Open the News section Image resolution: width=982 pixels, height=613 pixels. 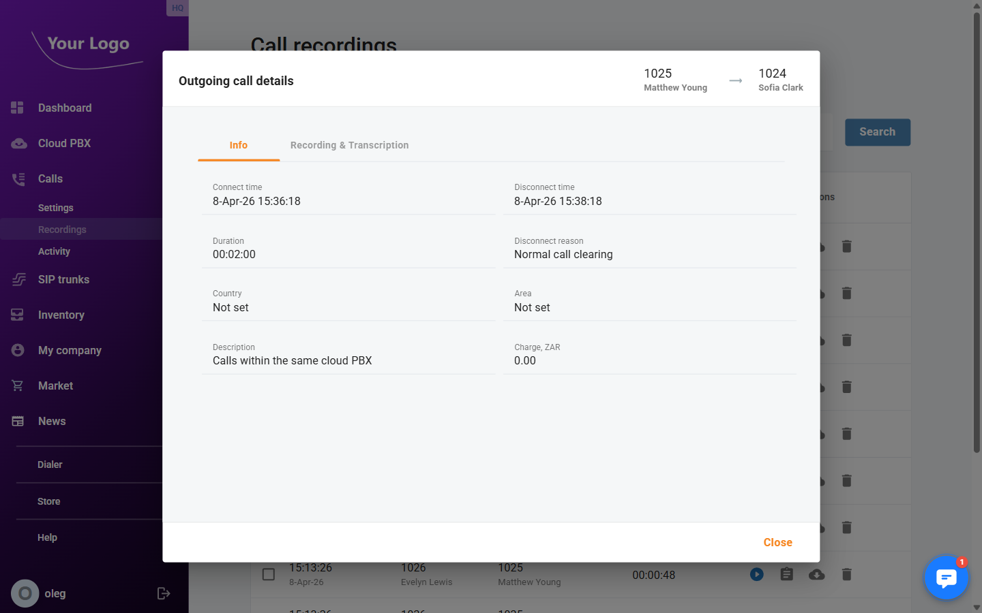coord(50,421)
